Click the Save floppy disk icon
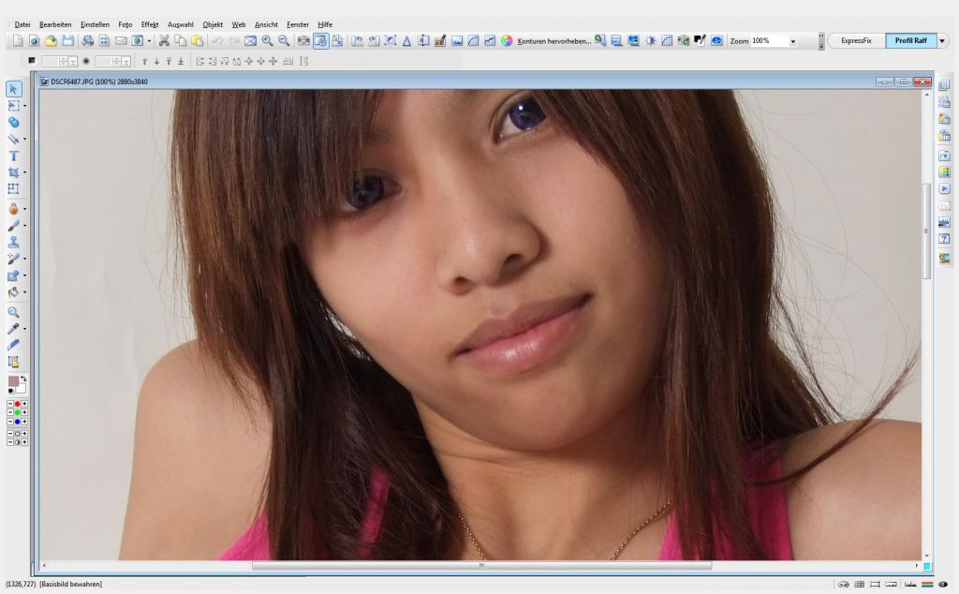This screenshot has height=594, width=959. coord(67,41)
